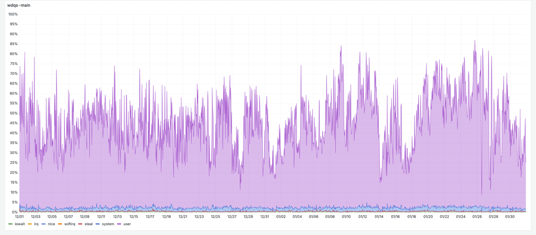The width and height of the screenshot is (536, 235).
Task: Toggle the iowait series in the legend
Action: coord(20,224)
